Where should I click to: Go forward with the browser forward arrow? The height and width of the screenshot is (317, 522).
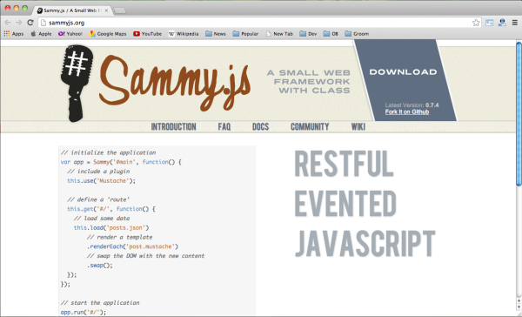[18, 23]
